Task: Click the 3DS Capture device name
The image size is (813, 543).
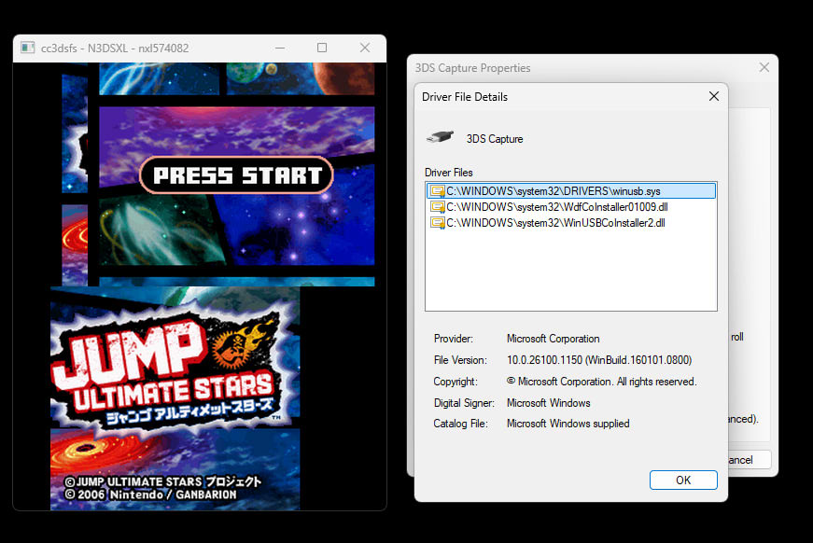Action: click(x=494, y=139)
